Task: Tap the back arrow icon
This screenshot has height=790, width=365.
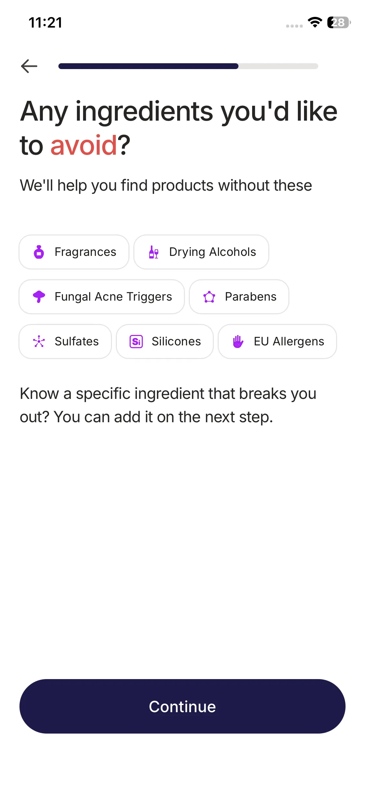Action: click(29, 66)
